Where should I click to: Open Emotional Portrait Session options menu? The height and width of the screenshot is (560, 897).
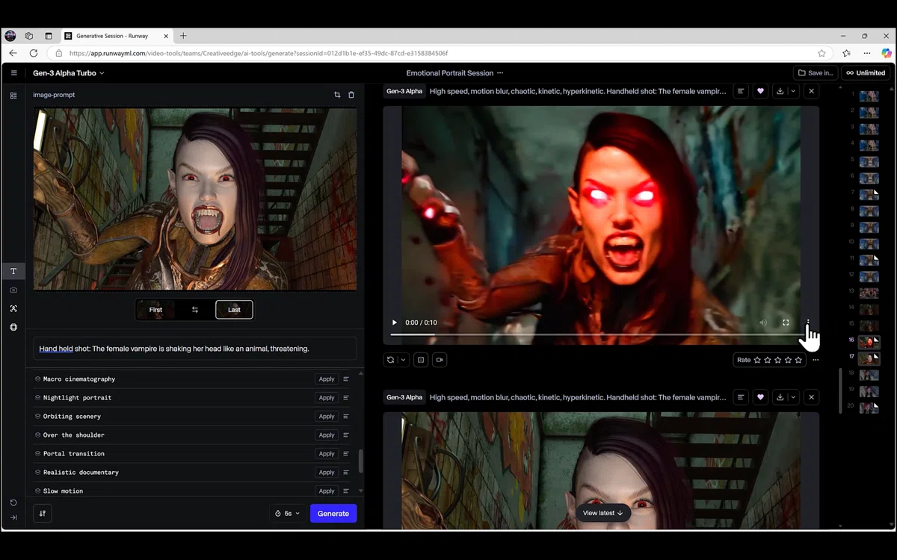[x=500, y=73]
